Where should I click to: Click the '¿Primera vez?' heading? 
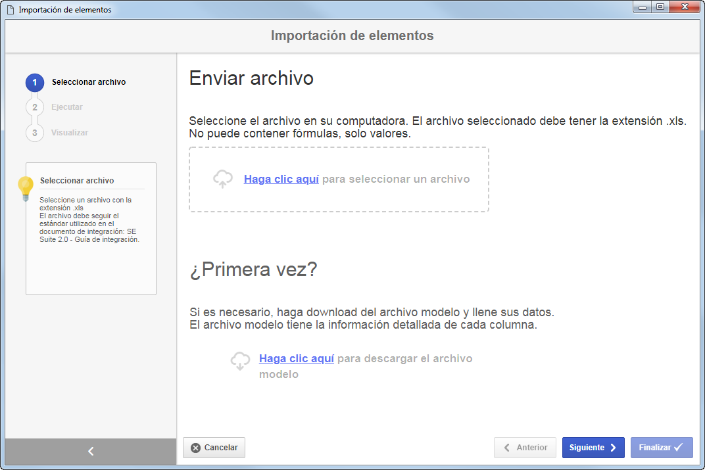coord(254,270)
